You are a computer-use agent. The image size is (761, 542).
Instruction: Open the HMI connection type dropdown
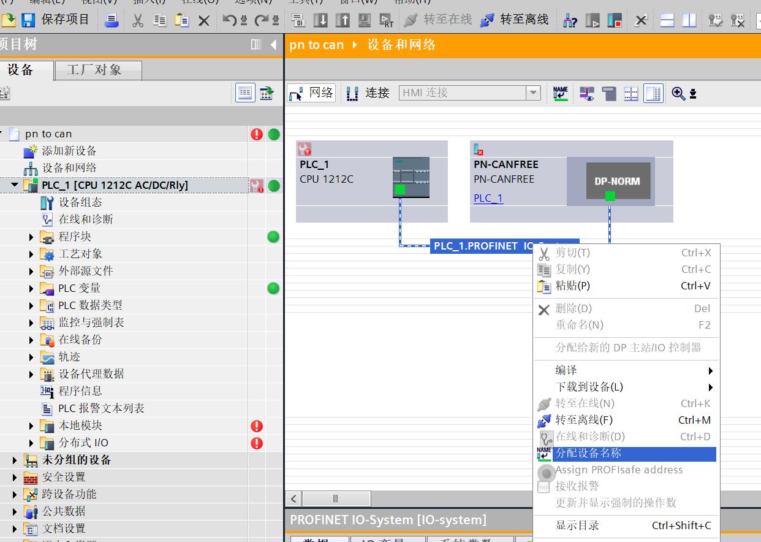533,93
